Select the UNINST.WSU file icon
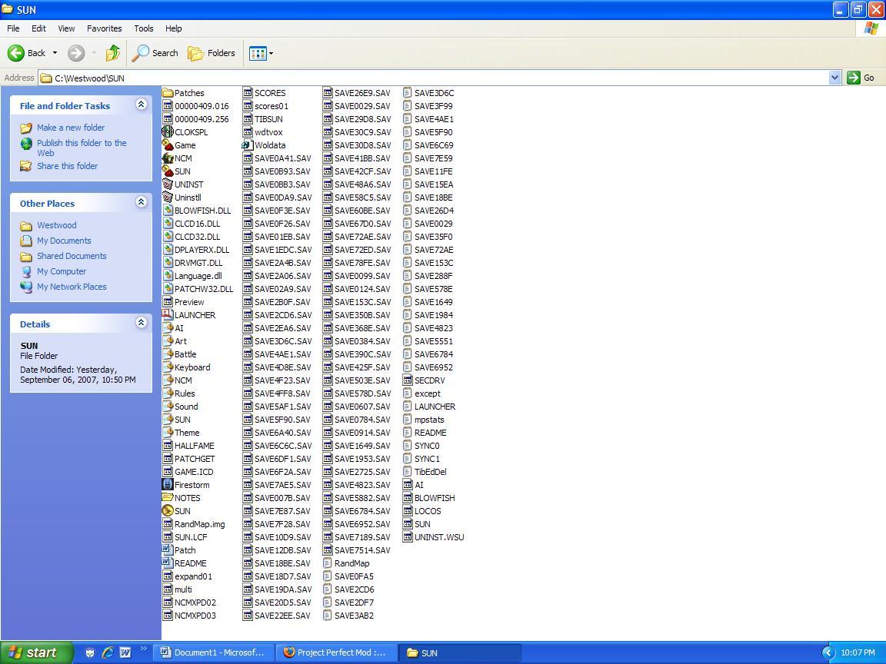The width and height of the screenshot is (886, 664). [x=408, y=537]
